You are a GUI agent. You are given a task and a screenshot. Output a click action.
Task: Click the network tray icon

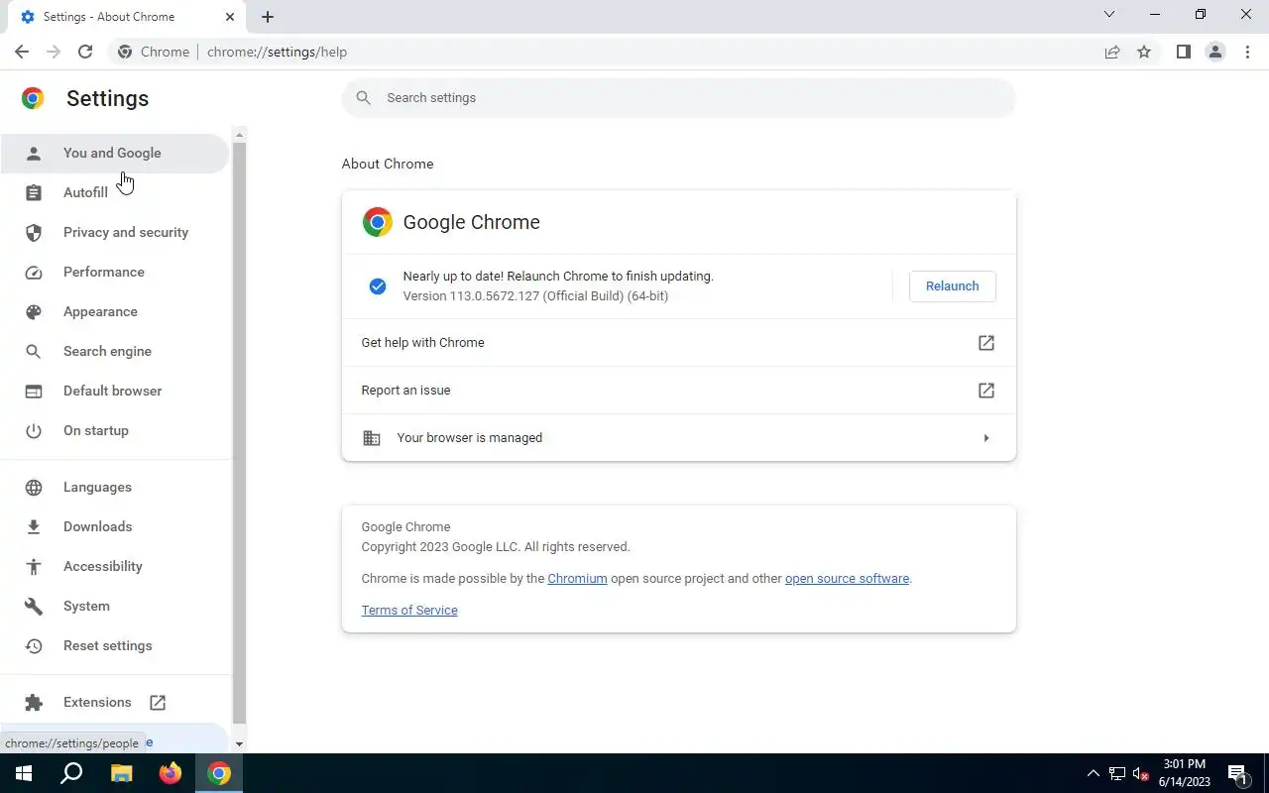point(1117,773)
